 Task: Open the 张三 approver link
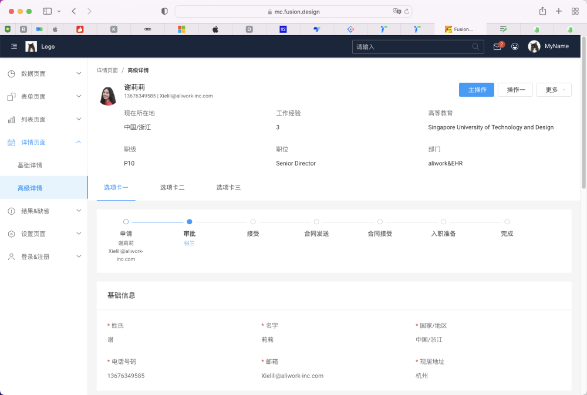(189, 242)
